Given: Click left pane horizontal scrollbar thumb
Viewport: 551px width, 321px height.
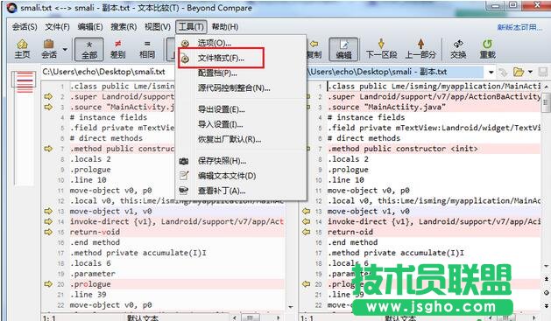Looking at the screenshot, I should pyautogui.click(x=250, y=318).
